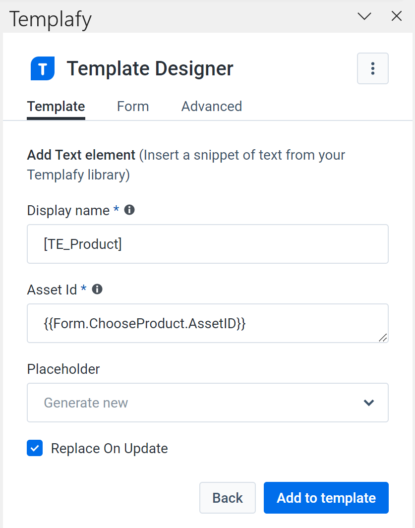This screenshot has width=415, height=528.
Task: Focus the Display name field with [TE_Product]
Action: coord(207,244)
